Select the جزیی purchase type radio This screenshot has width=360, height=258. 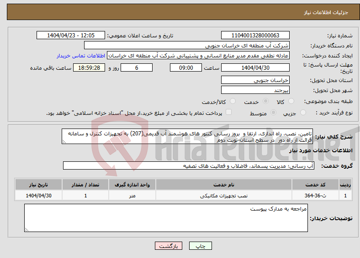pyautogui.click(x=303, y=112)
